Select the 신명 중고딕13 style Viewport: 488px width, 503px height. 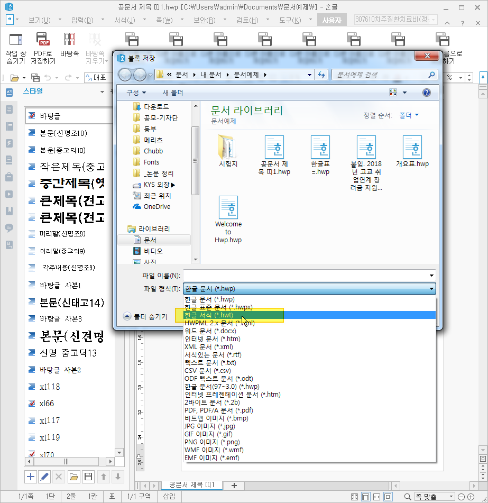[68, 353]
